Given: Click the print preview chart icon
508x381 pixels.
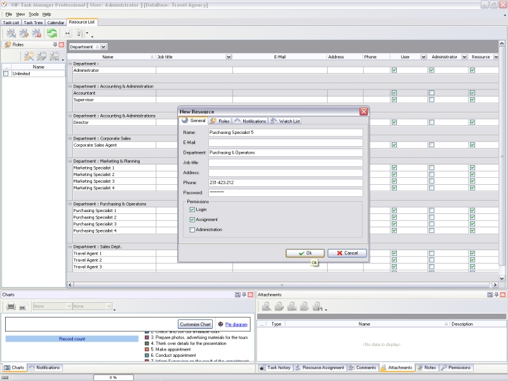Looking at the screenshot, I should pyautogui.click(x=23, y=306).
